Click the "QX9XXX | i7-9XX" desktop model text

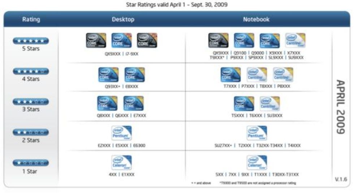tap(121, 54)
